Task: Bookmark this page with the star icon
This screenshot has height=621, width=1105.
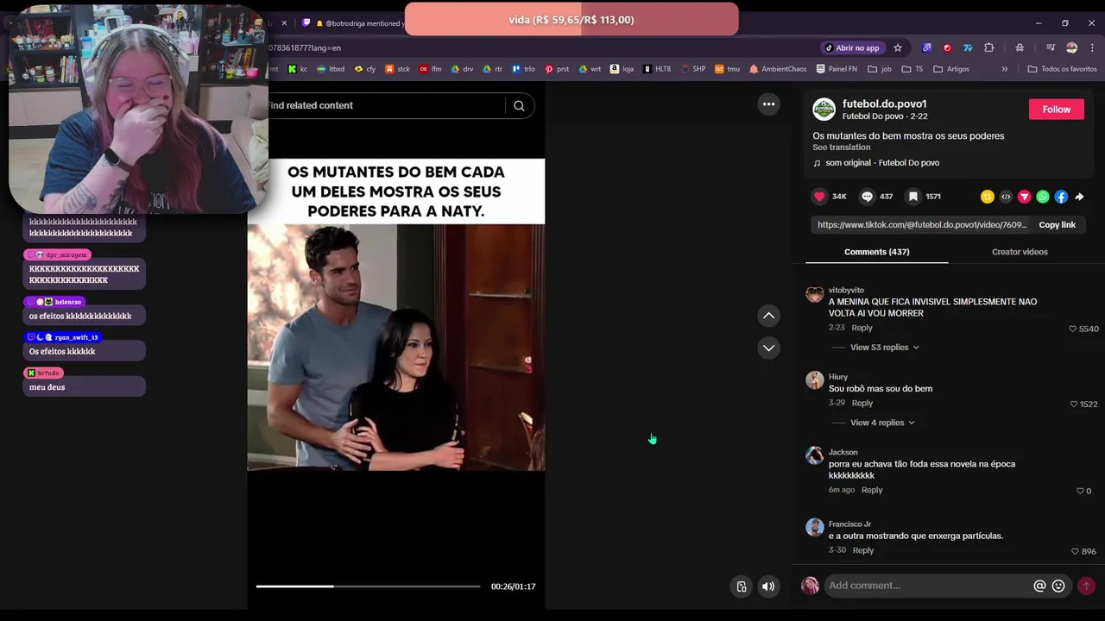Action: (x=898, y=47)
